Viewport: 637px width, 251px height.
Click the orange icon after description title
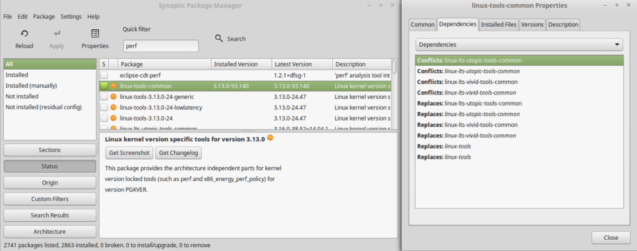pyautogui.click(x=271, y=137)
